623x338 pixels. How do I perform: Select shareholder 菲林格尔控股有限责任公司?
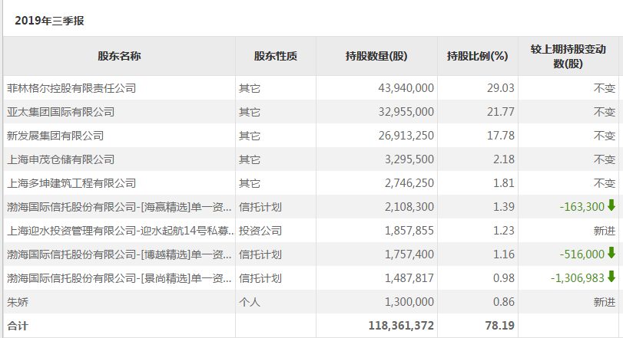pos(71,88)
